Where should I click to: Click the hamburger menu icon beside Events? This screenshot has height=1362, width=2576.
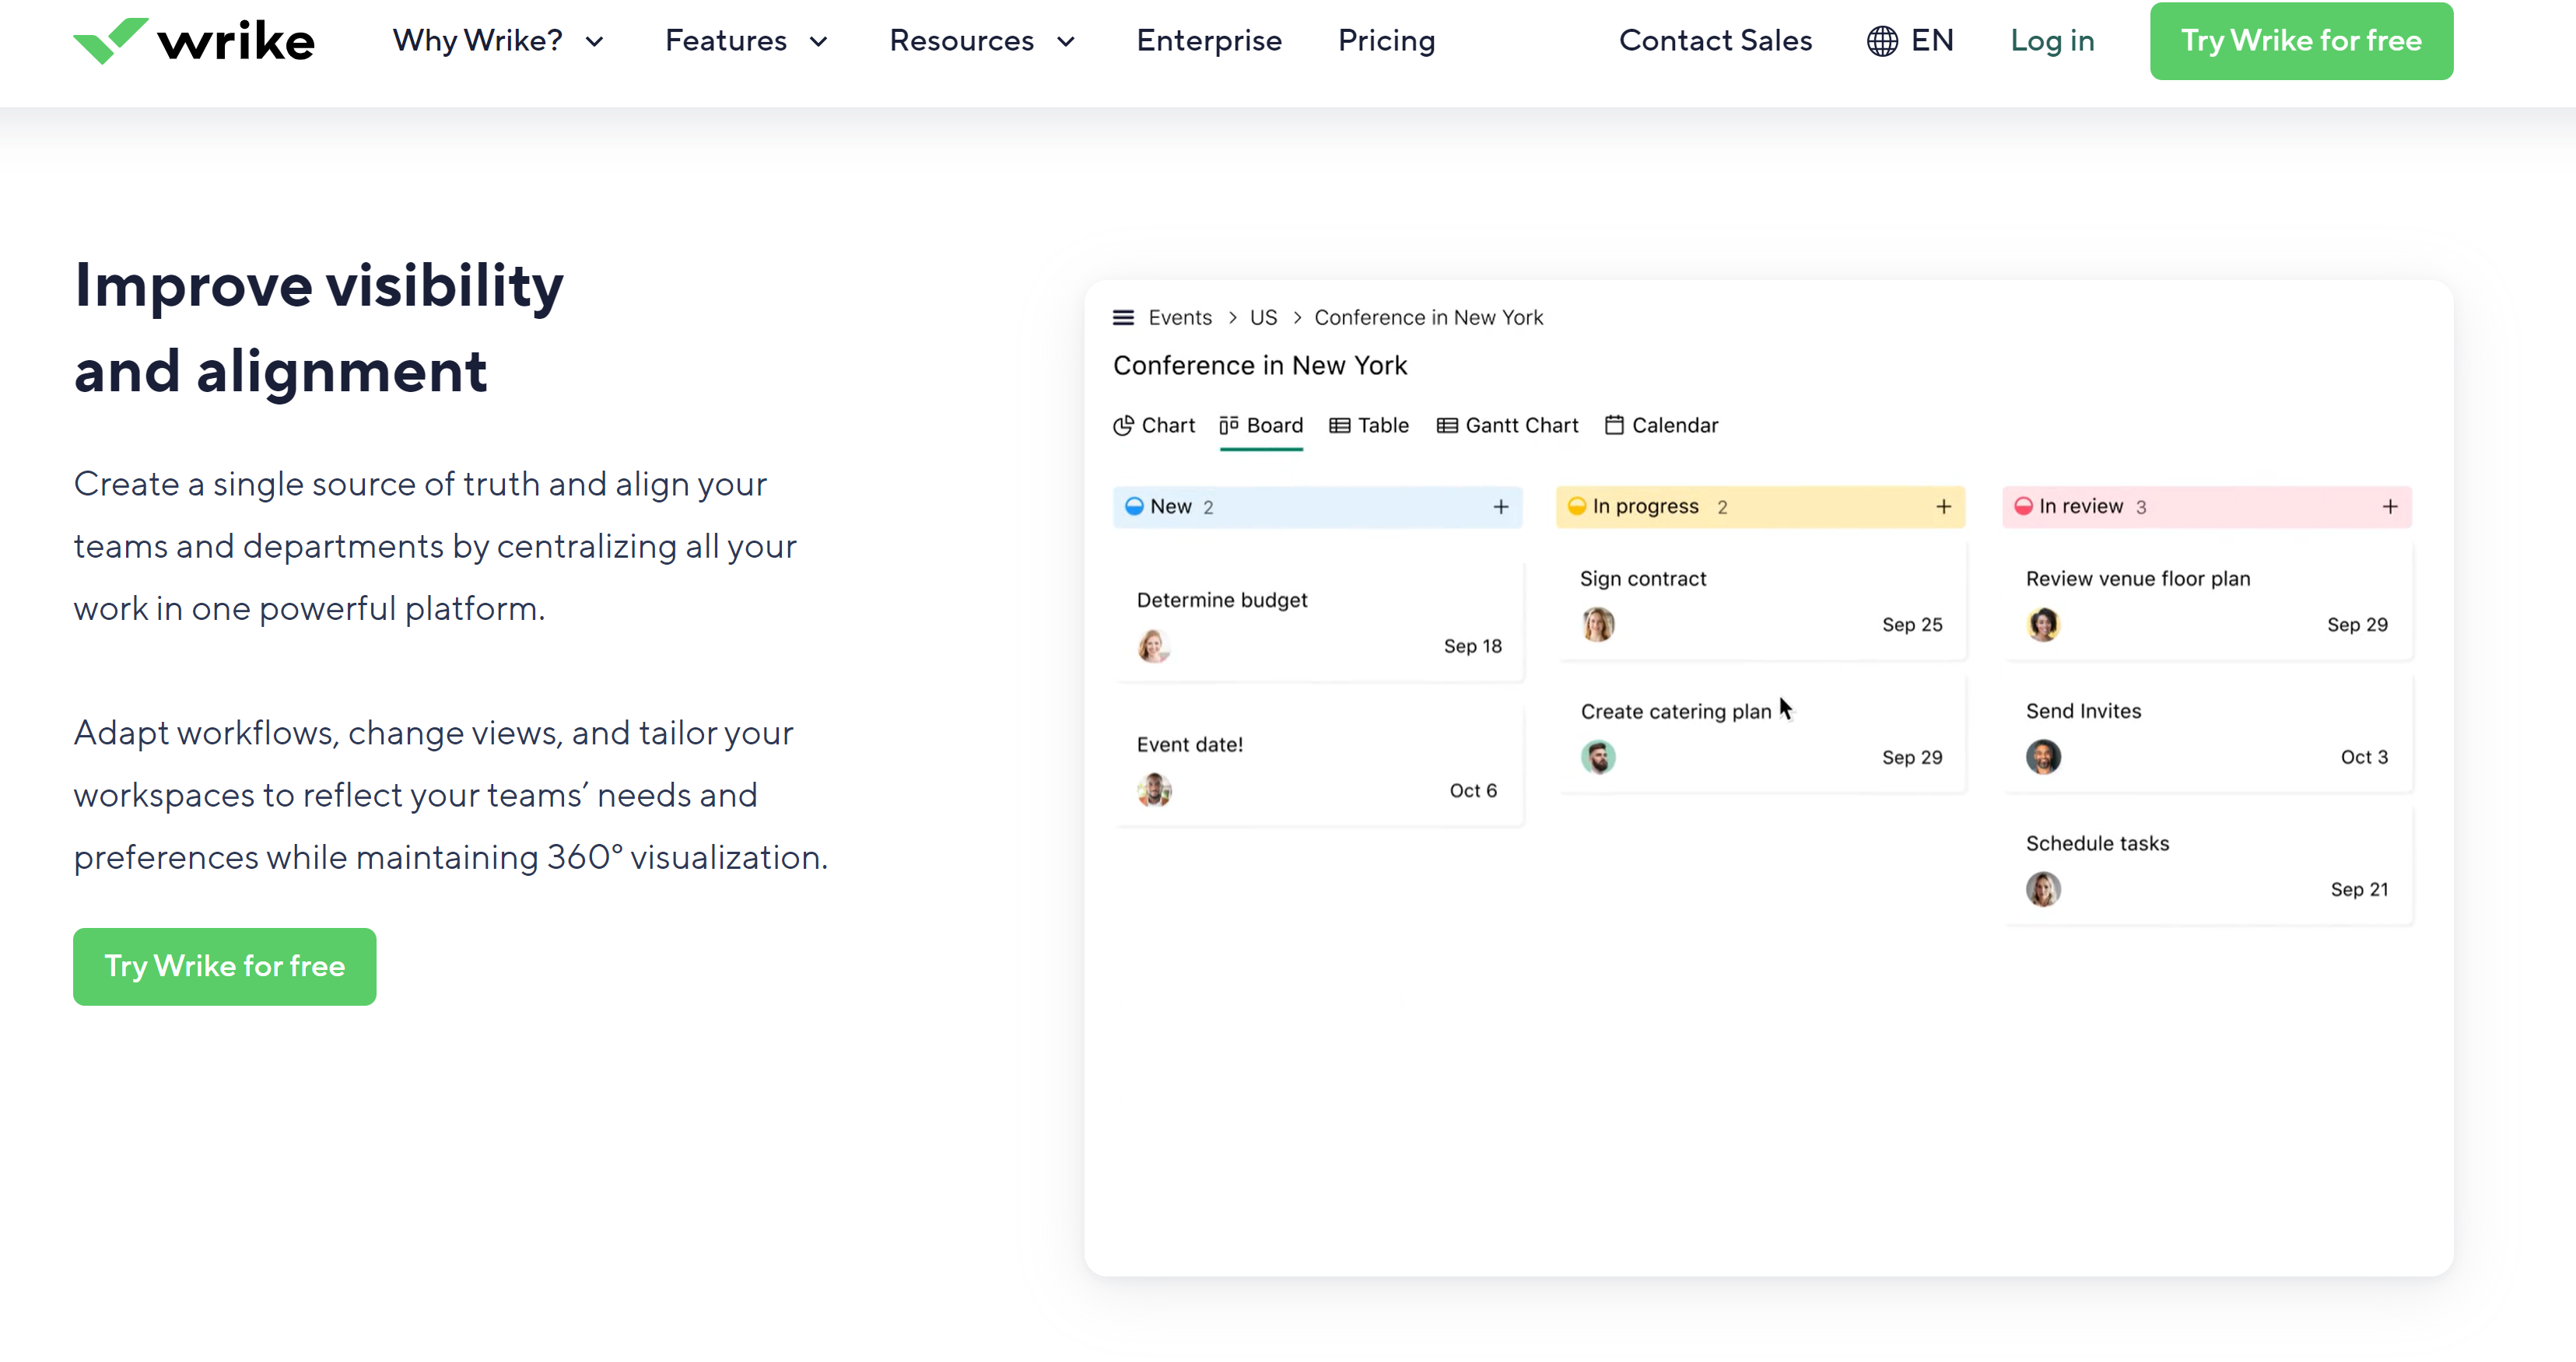pyautogui.click(x=1123, y=318)
